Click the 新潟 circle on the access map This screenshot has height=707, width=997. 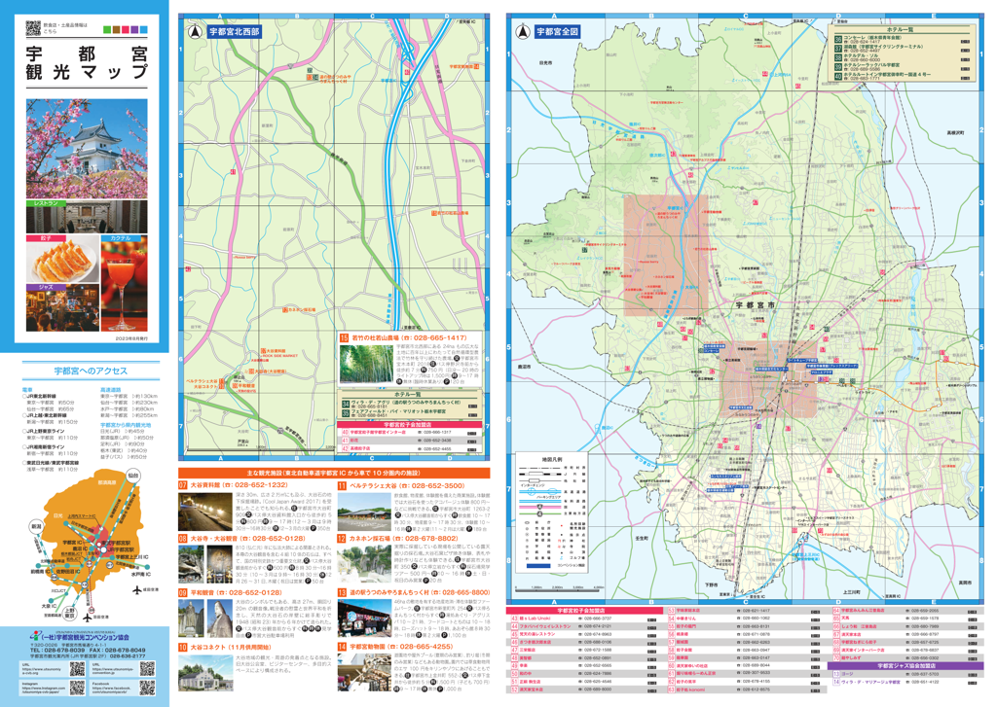pos(36,526)
